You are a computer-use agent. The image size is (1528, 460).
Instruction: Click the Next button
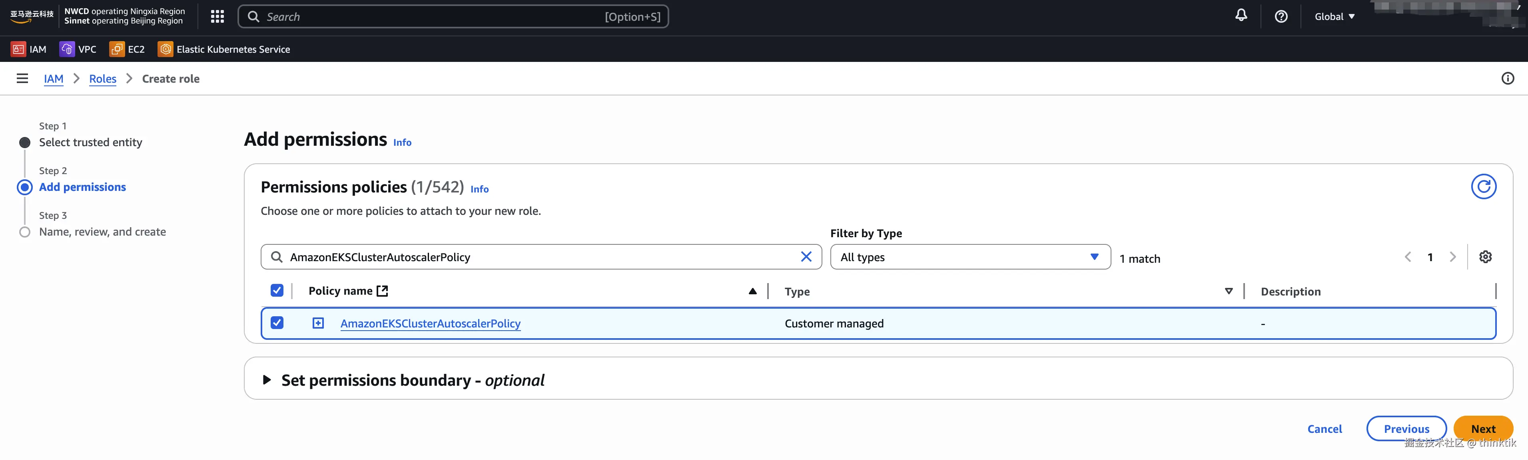click(1482, 428)
